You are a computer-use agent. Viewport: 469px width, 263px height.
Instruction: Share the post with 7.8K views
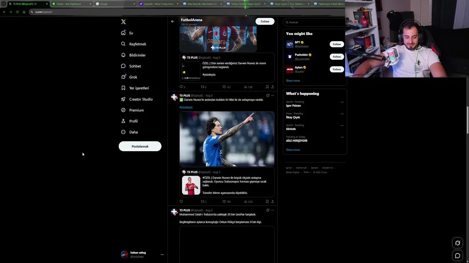coord(273,87)
